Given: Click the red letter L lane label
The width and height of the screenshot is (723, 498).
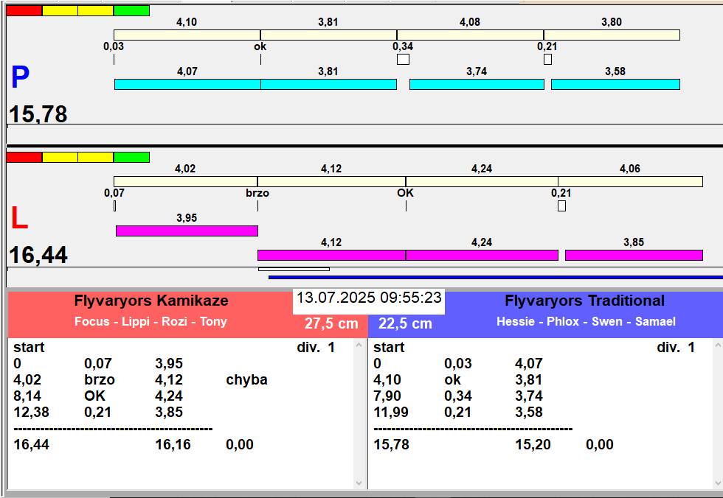Looking at the screenshot, I should click(x=19, y=218).
